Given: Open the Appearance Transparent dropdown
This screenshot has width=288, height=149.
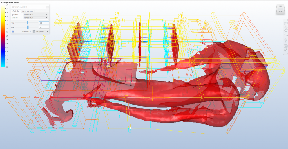Looking at the screenshot, I should click(x=41, y=31).
